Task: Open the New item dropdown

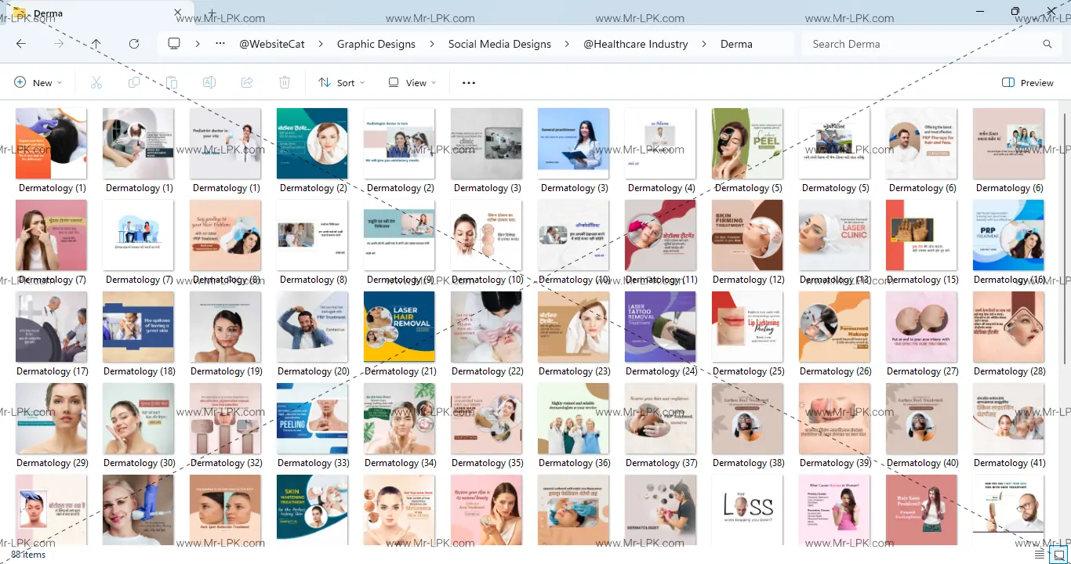Action: click(x=38, y=82)
